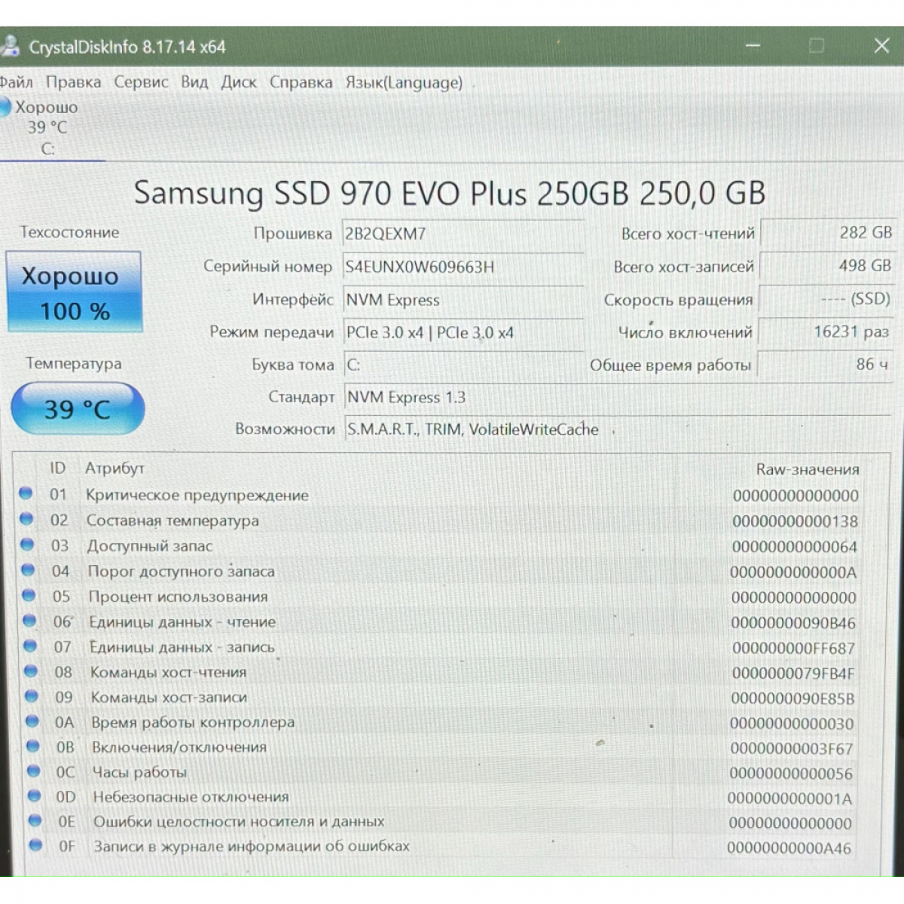Select the Время работы контроллера text

pyautogui.click(x=193, y=722)
